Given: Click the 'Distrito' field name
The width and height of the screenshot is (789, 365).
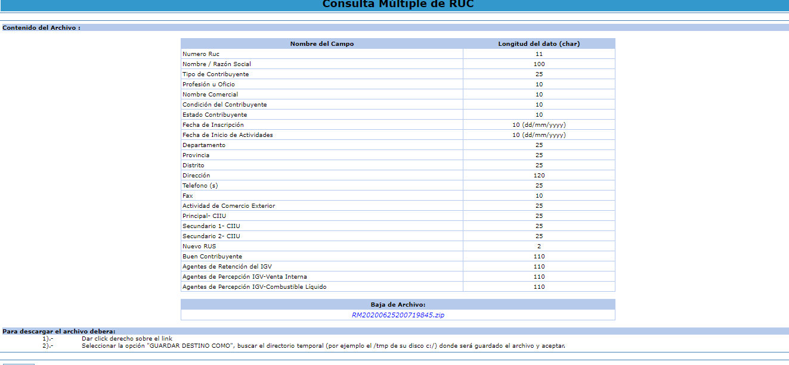Looking at the screenshot, I should point(193,166).
